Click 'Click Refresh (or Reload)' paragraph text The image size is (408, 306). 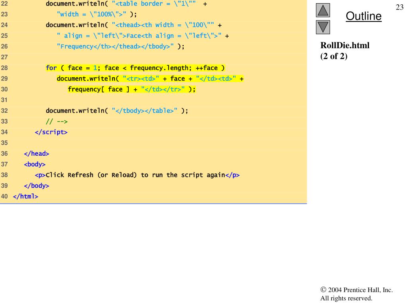coord(91,175)
